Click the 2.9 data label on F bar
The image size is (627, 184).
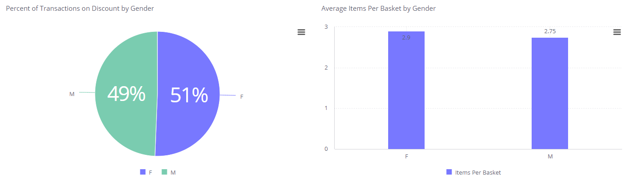tap(406, 38)
